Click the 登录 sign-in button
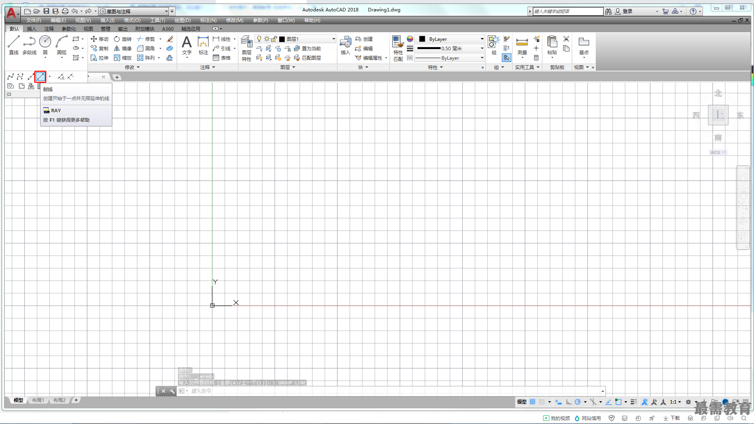 click(624, 11)
